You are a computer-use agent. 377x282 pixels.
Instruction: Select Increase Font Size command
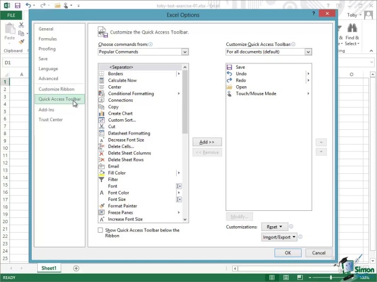point(140,219)
